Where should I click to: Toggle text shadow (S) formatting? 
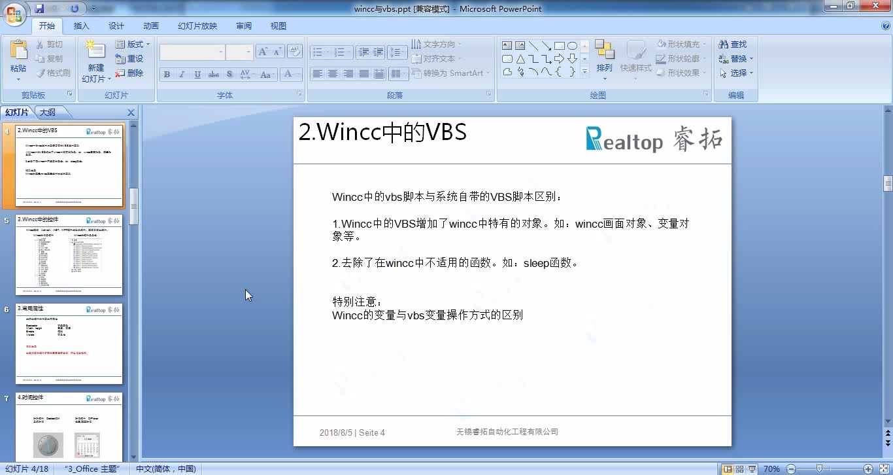tap(229, 74)
